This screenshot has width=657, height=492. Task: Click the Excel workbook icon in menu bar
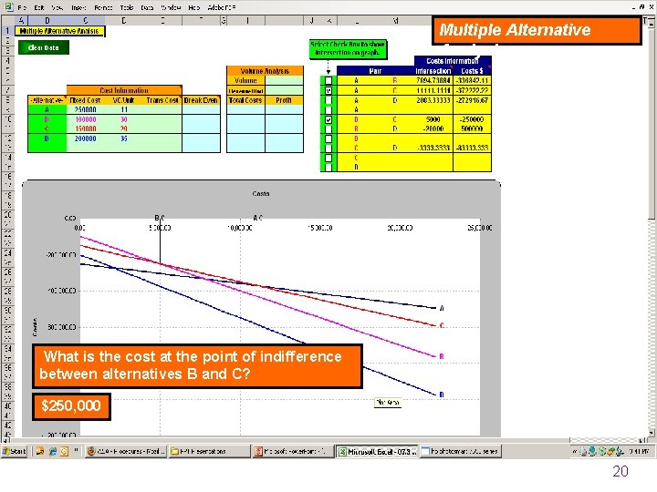click(x=8, y=6)
